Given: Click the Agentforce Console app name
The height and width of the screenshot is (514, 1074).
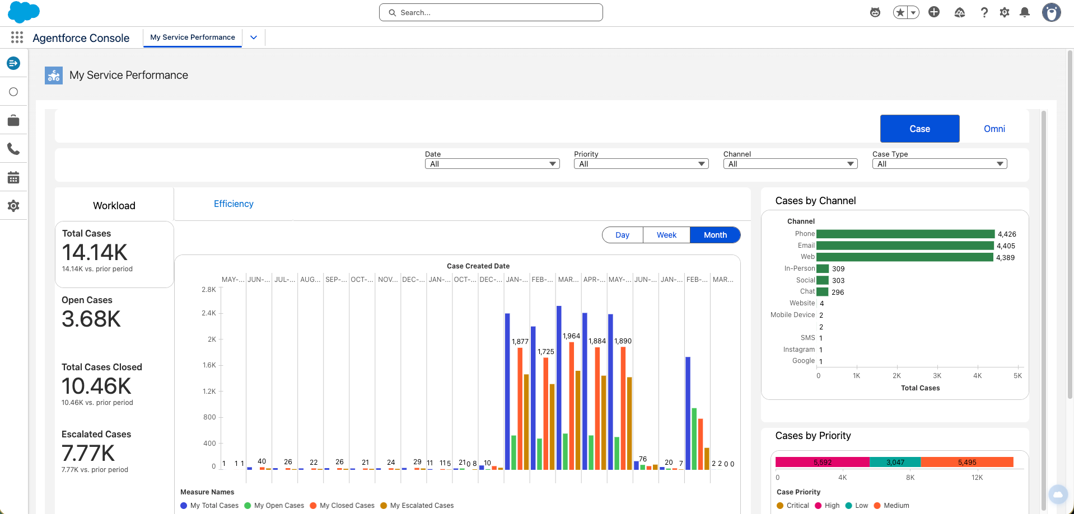Looking at the screenshot, I should point(81,38).
